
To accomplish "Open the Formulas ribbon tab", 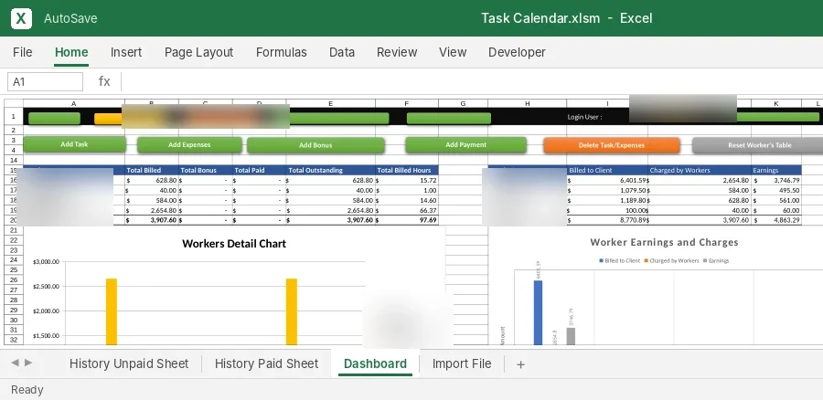I will coord(282,52).
